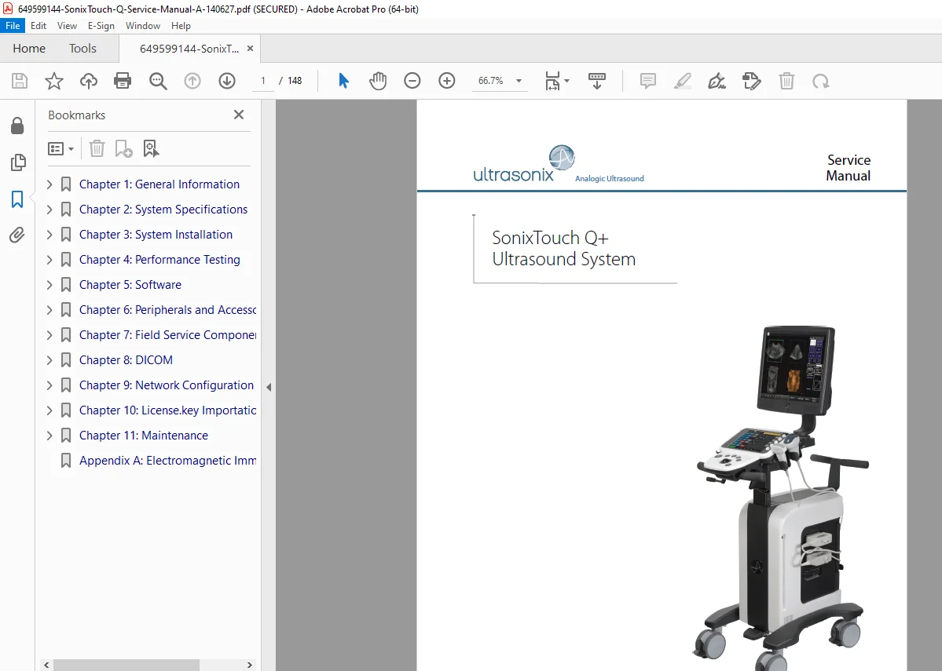The width and height of the screenshot is (942, 671).
Task: Jump to Appendix A: Electromagnetic bookmark
Action: 167,461
